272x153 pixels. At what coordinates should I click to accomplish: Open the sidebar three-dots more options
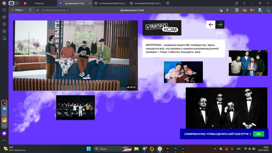click(x=4, y=140)
